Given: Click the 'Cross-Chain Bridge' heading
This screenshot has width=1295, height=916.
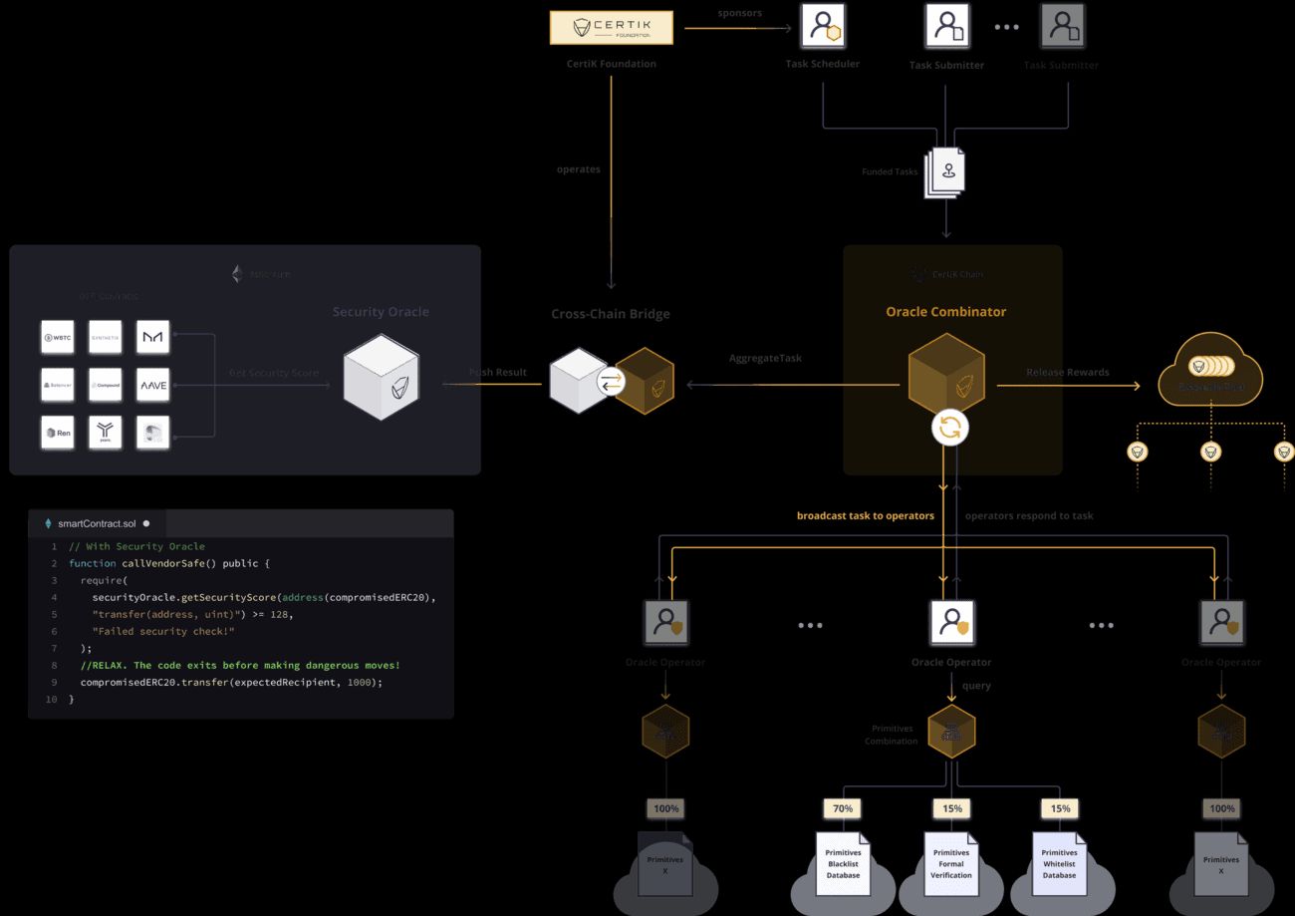Looking at the screenshot, I should tap(611, 314).
